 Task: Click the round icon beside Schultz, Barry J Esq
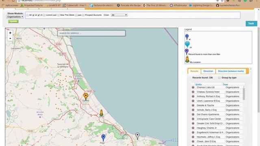pos(193,110)
